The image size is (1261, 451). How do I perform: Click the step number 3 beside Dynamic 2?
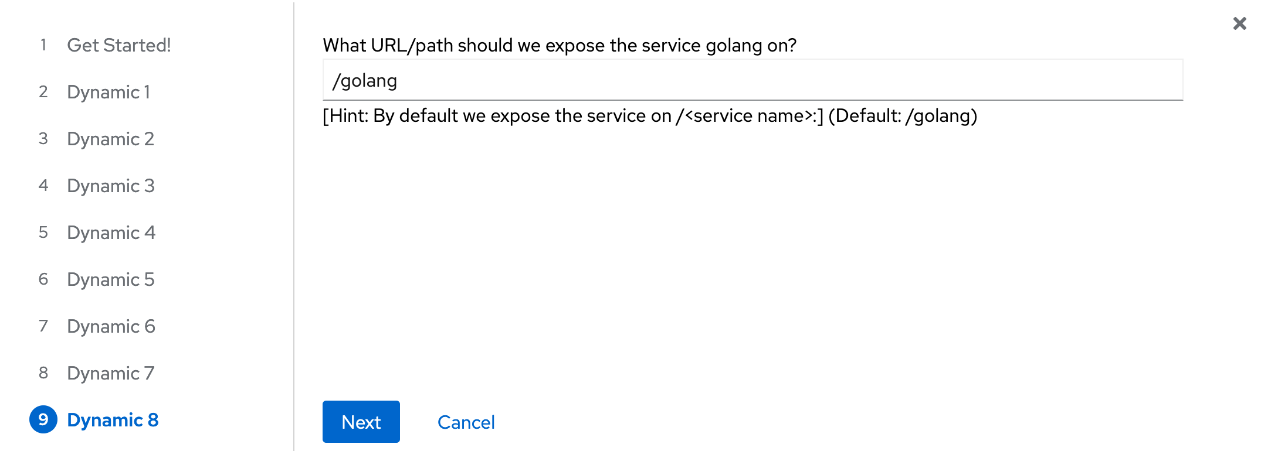(x=43, y=139)
